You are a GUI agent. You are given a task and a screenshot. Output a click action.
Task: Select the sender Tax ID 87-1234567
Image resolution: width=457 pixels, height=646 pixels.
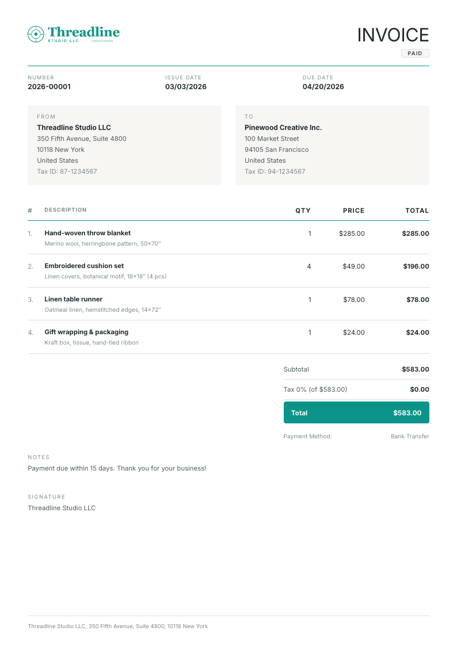click(67, 171)
